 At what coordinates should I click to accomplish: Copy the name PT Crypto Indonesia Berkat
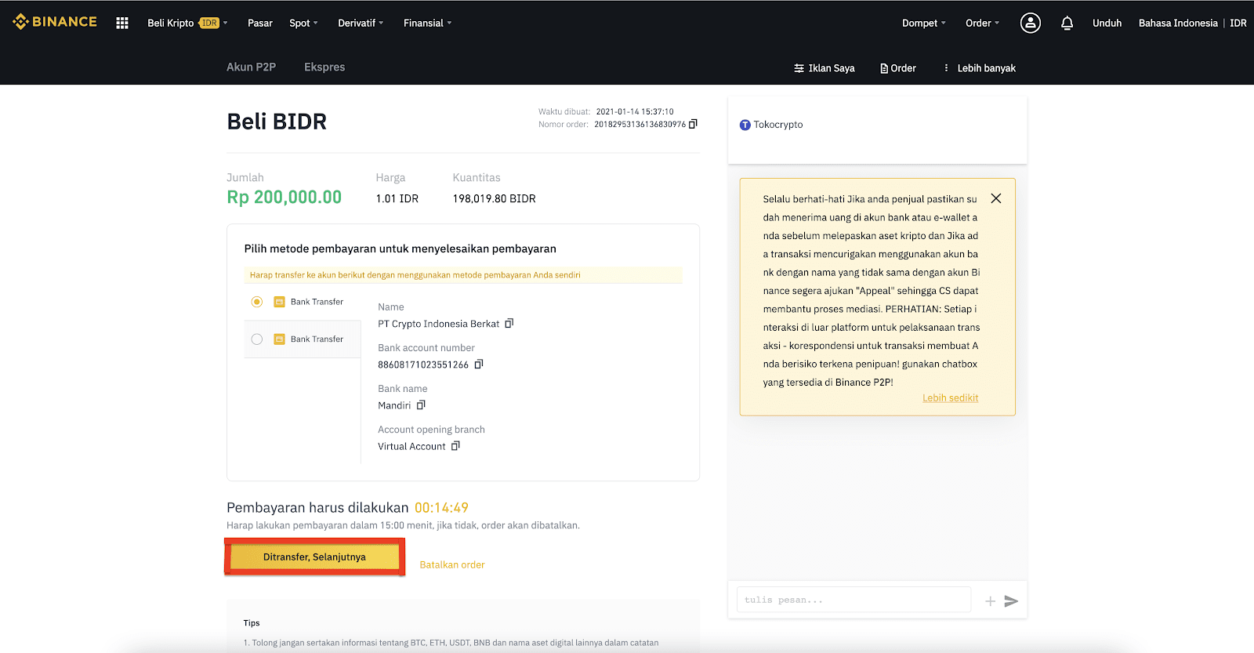tap(509, 323)
